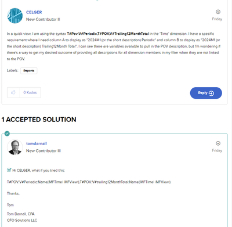Click the bold T#Pov:V#Periodic syntax text
The image size is (232, 227).
tap(108, 34)
